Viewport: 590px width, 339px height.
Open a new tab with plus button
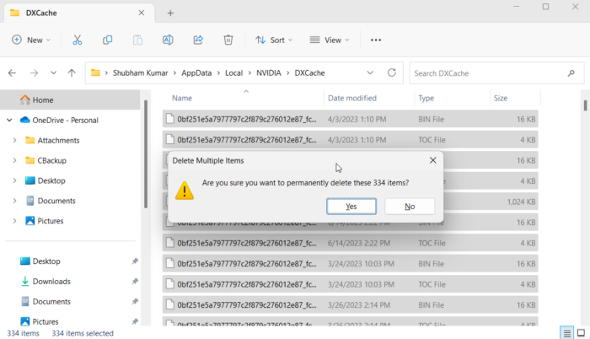pos(170,13)
